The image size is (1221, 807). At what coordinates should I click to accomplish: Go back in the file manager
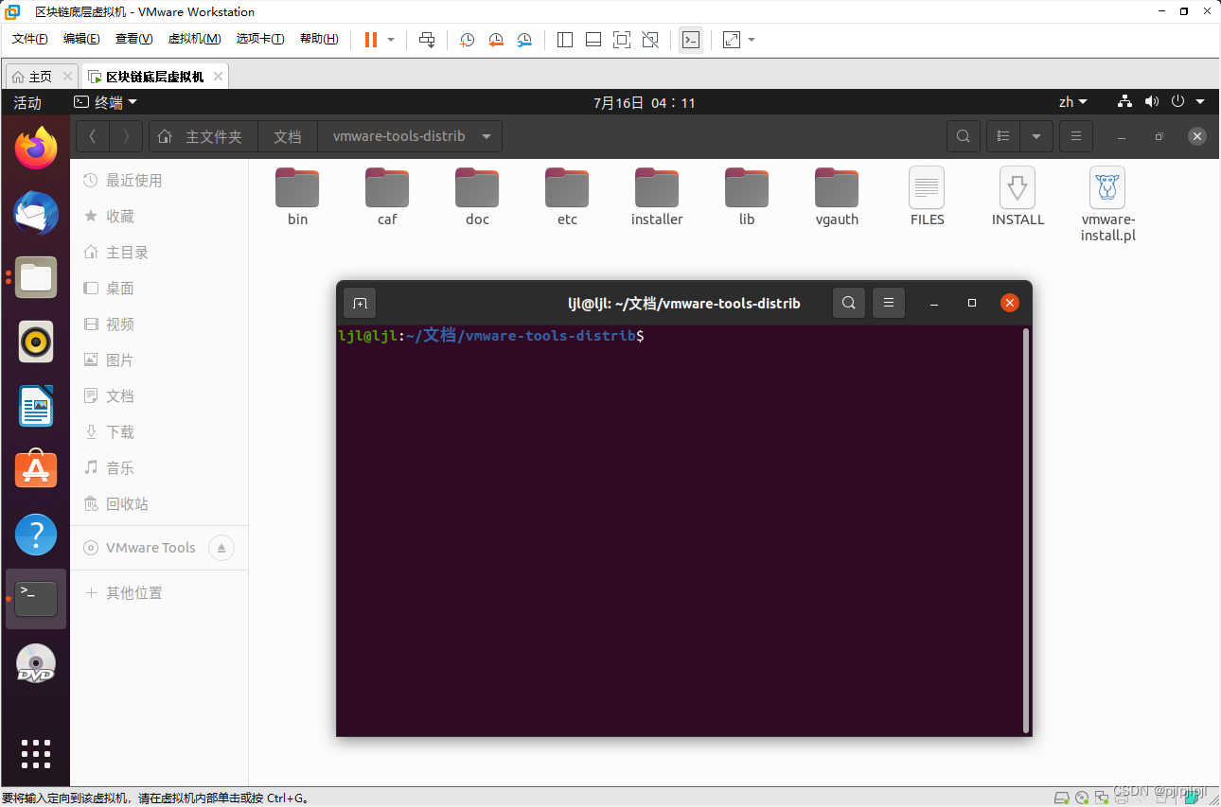tap(93, 136)
